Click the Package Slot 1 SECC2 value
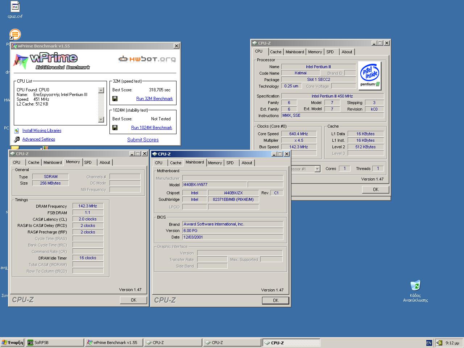 [319, 79]
